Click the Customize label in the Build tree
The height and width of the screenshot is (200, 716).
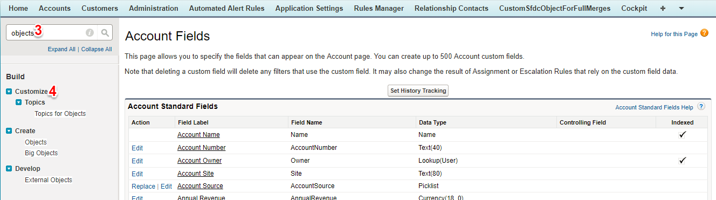(x=31, y=92)
